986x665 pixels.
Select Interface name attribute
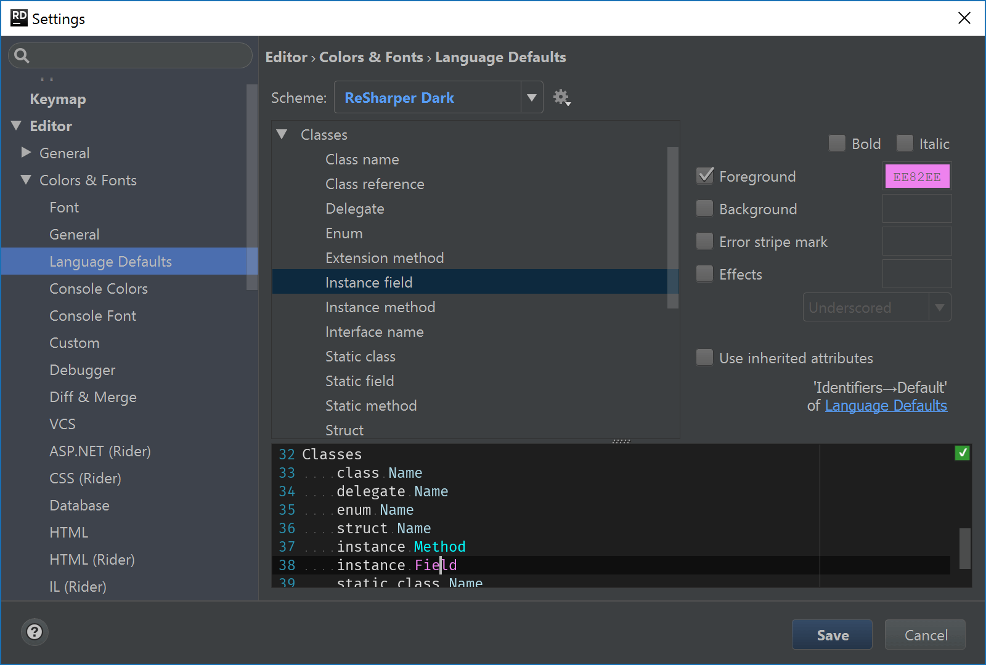coord(375,332)
